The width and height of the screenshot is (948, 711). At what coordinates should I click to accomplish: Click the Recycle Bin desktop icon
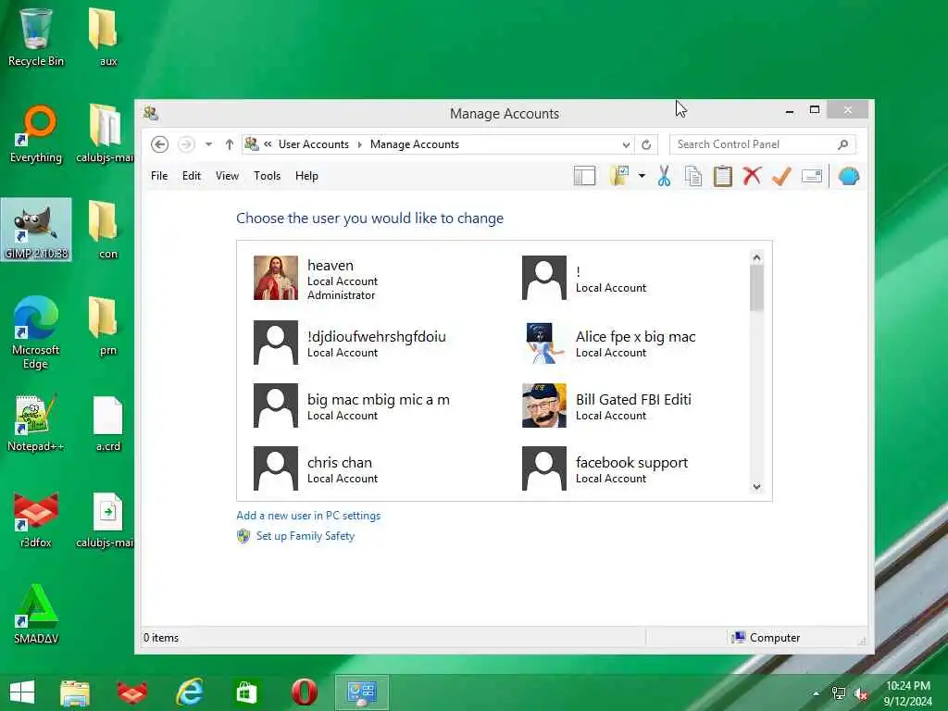36,37
